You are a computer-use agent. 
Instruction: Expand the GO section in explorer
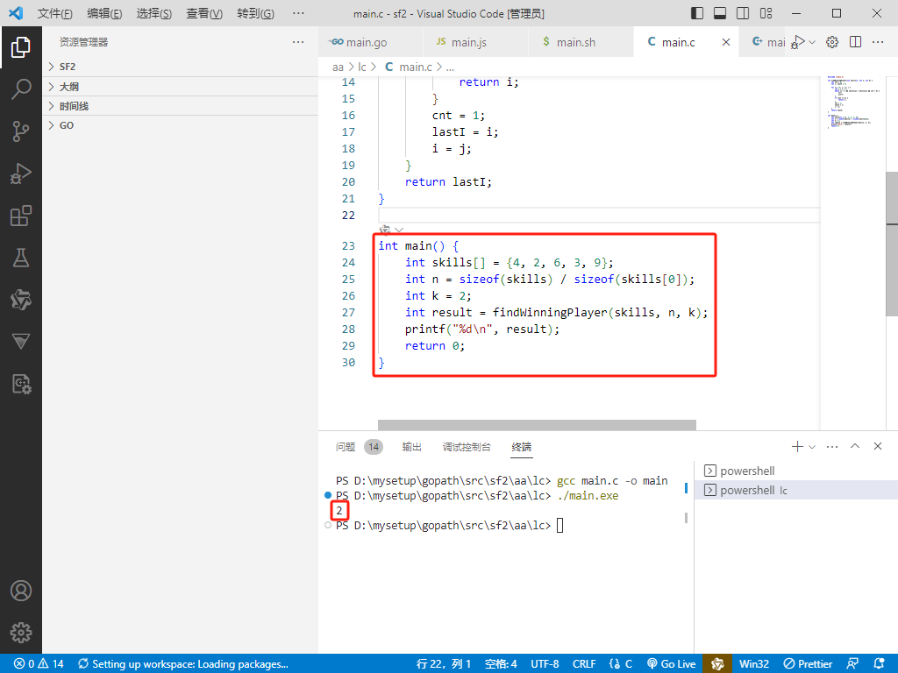tap(181, 125)
